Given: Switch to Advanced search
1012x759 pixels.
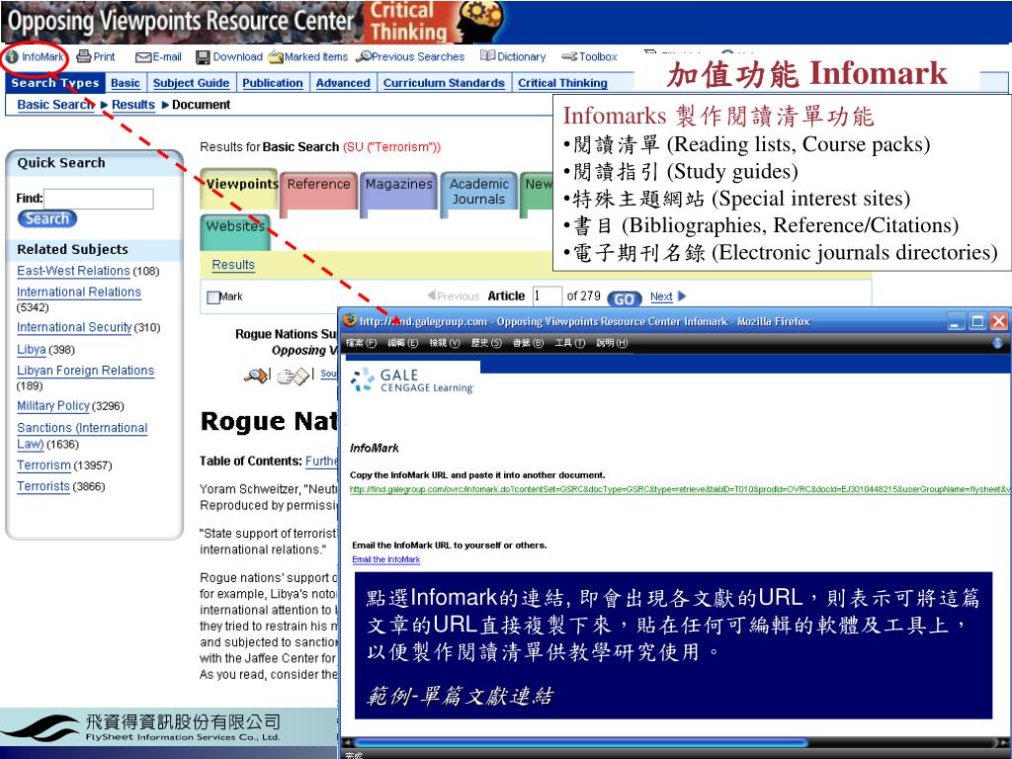Looking at the screenshot, I should (343, 83).
